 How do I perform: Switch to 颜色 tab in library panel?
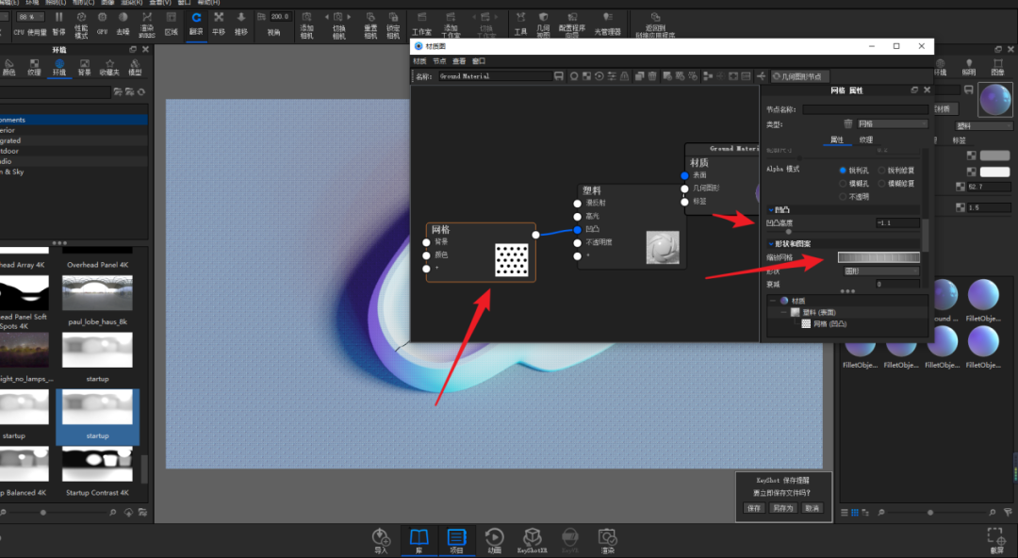click(x=9, y=68)
